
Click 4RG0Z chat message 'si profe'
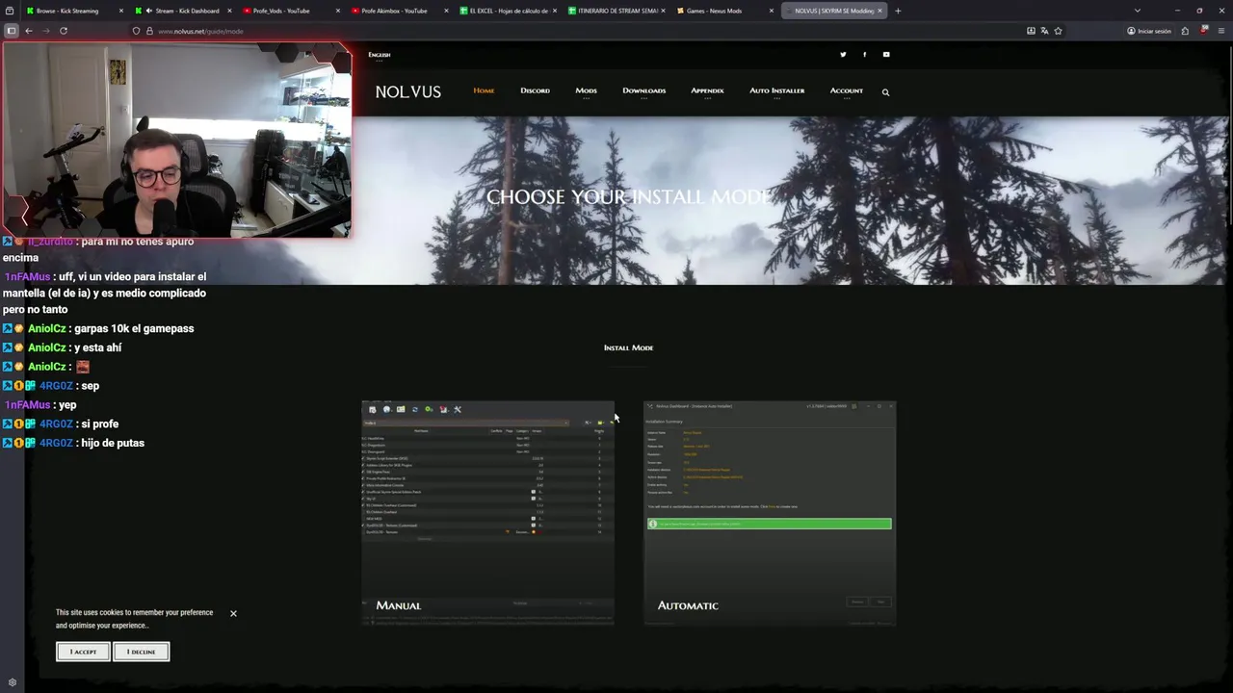[100, 423]
